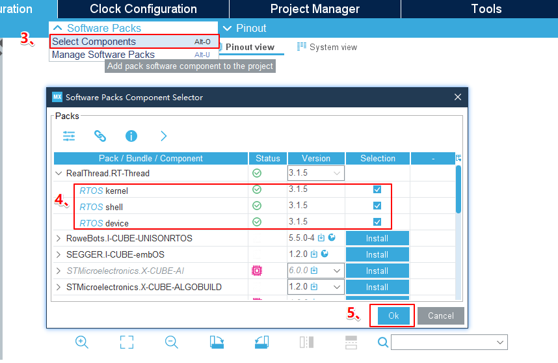Click the rotate counterclockwise icon in bottom toolbar
The image size is (558, 363).
(261, 342)
